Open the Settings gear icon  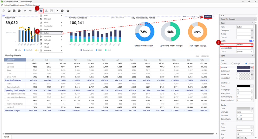pos(68,11)
